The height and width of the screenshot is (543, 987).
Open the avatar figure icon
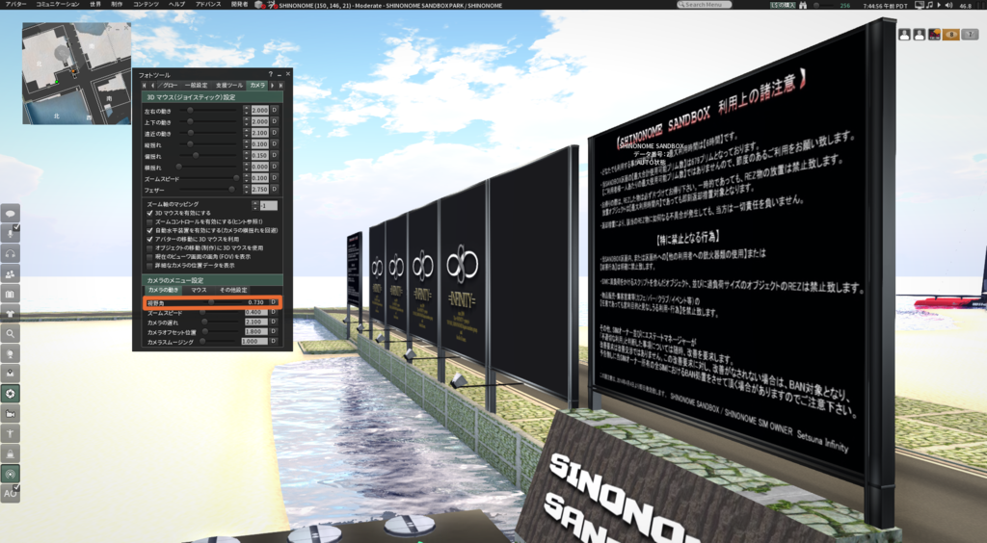10,433
